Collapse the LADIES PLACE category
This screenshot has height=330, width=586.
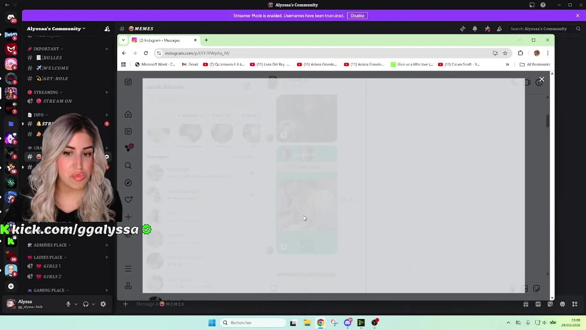point(47,257)
